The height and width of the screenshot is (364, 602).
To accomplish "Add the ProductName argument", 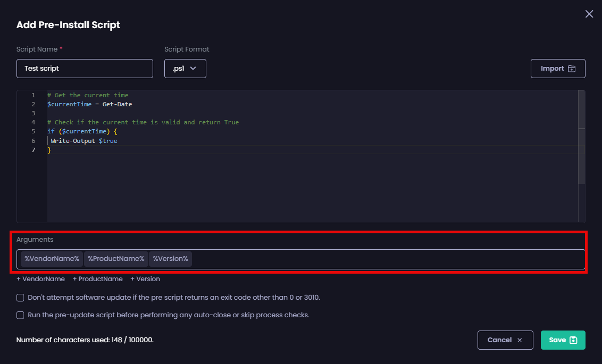I will click(x=97, y=279).
